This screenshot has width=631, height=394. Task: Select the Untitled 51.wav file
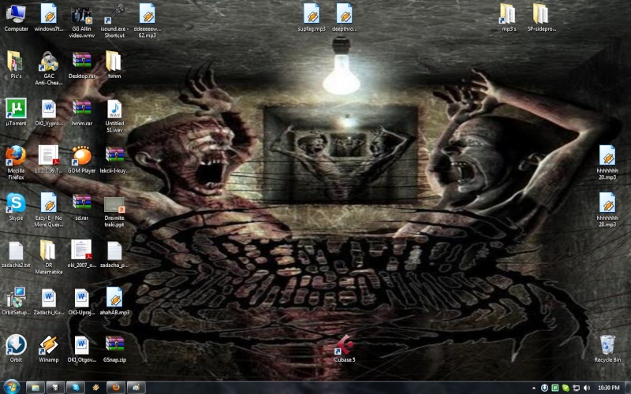point(114,116)
